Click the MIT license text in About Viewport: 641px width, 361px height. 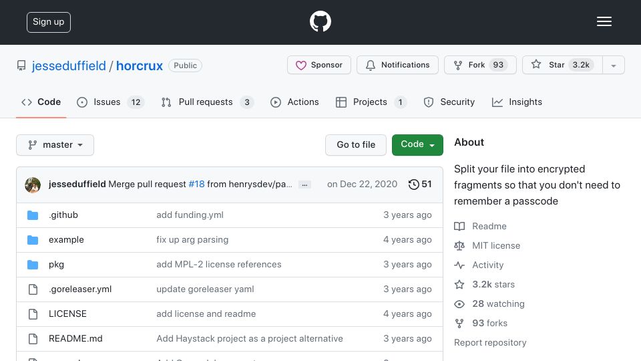(496, 245)
